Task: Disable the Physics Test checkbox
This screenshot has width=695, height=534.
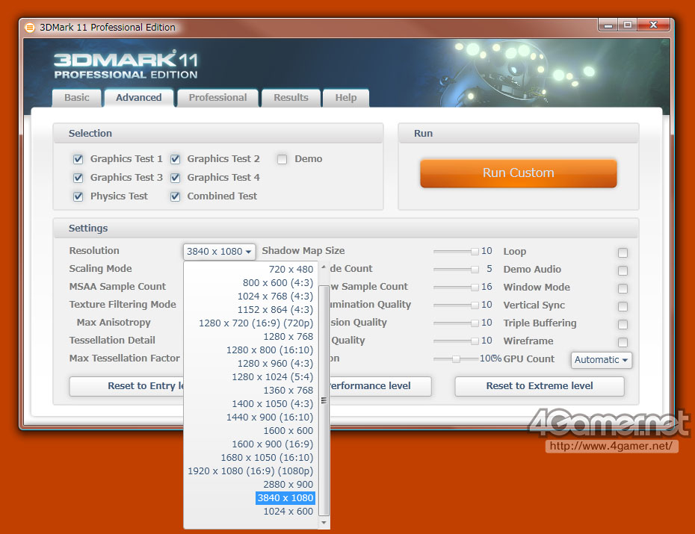Action: point(78,196)
